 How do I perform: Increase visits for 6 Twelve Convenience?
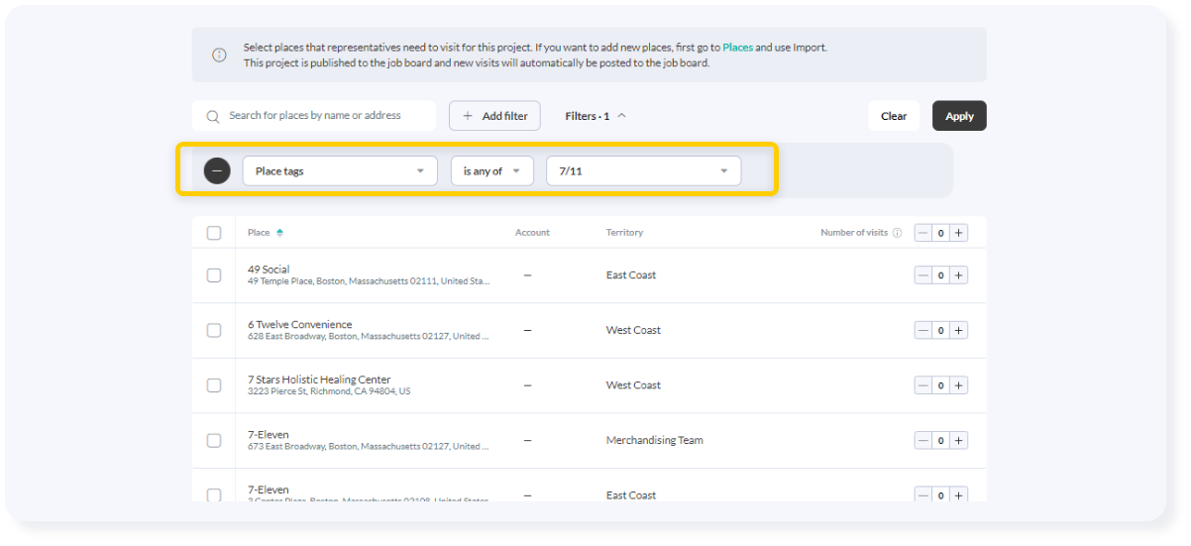pyautogui.click(x=959, y=330)
